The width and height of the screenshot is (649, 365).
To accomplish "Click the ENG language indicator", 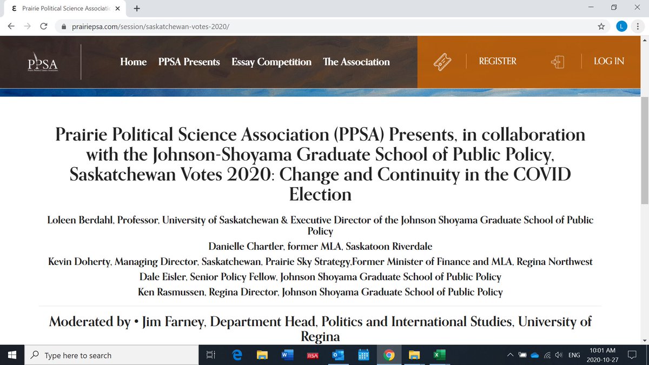I will tap(574, 355).
